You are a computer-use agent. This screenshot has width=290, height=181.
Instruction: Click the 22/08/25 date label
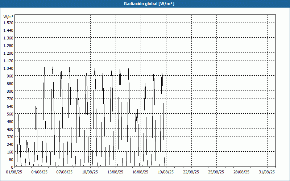(x=191, y=172)
